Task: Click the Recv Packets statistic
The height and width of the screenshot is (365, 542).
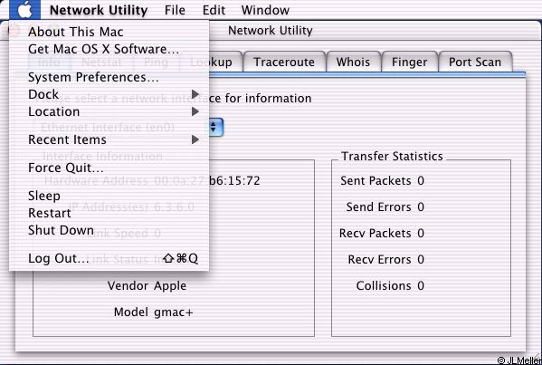Action: [x=382, y=233]
